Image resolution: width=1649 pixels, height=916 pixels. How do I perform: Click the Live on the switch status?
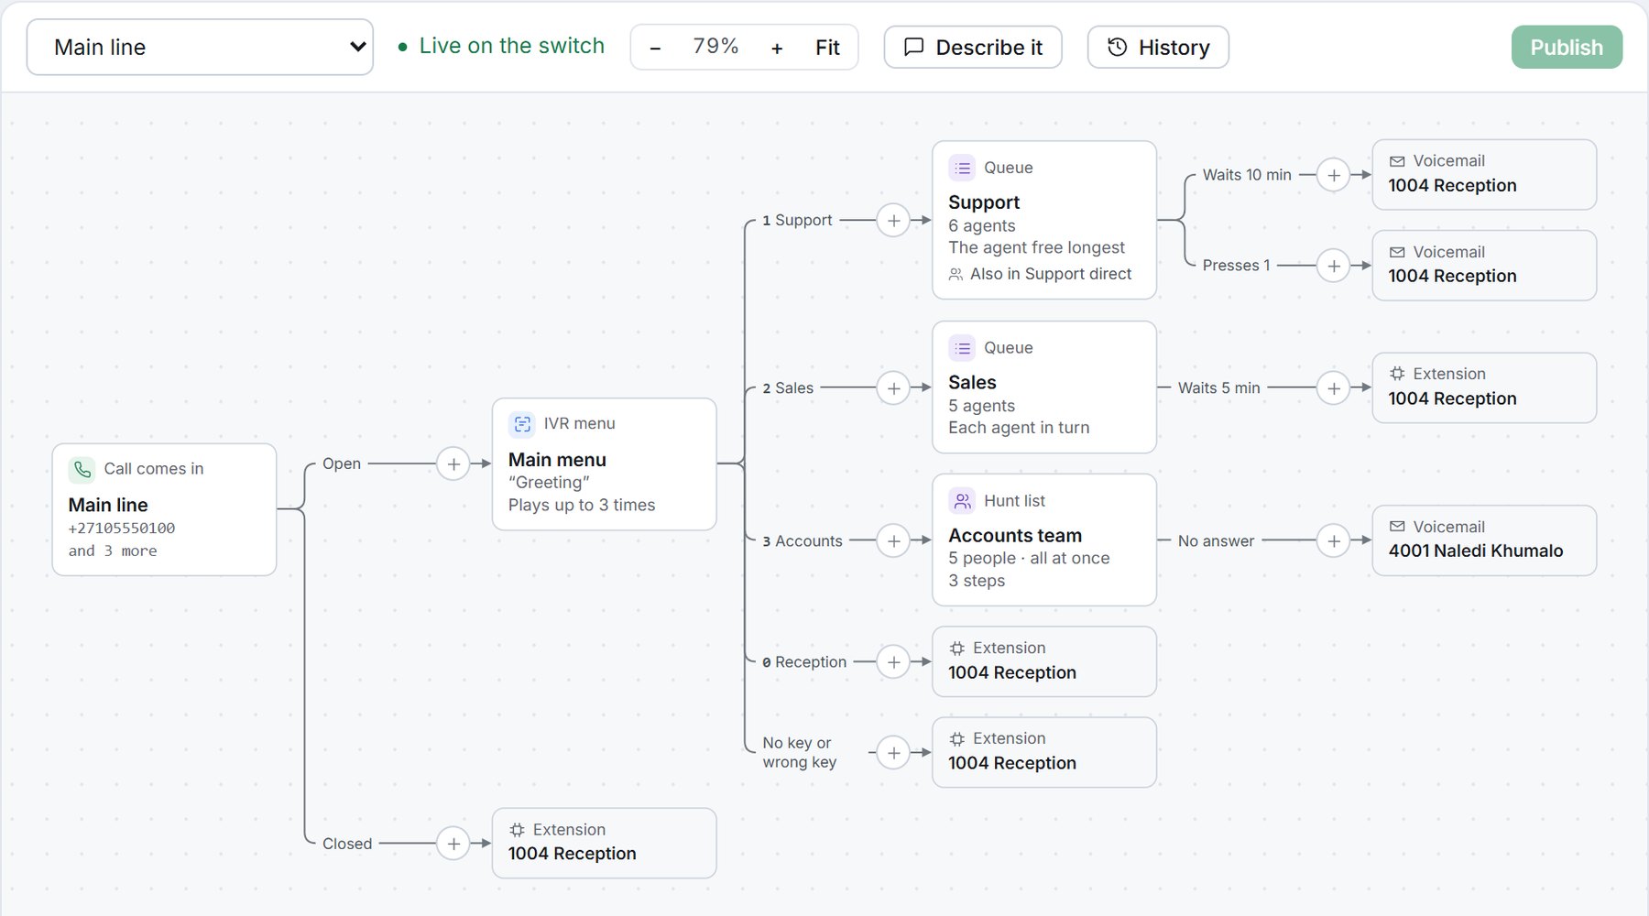(x=501, y=46)
